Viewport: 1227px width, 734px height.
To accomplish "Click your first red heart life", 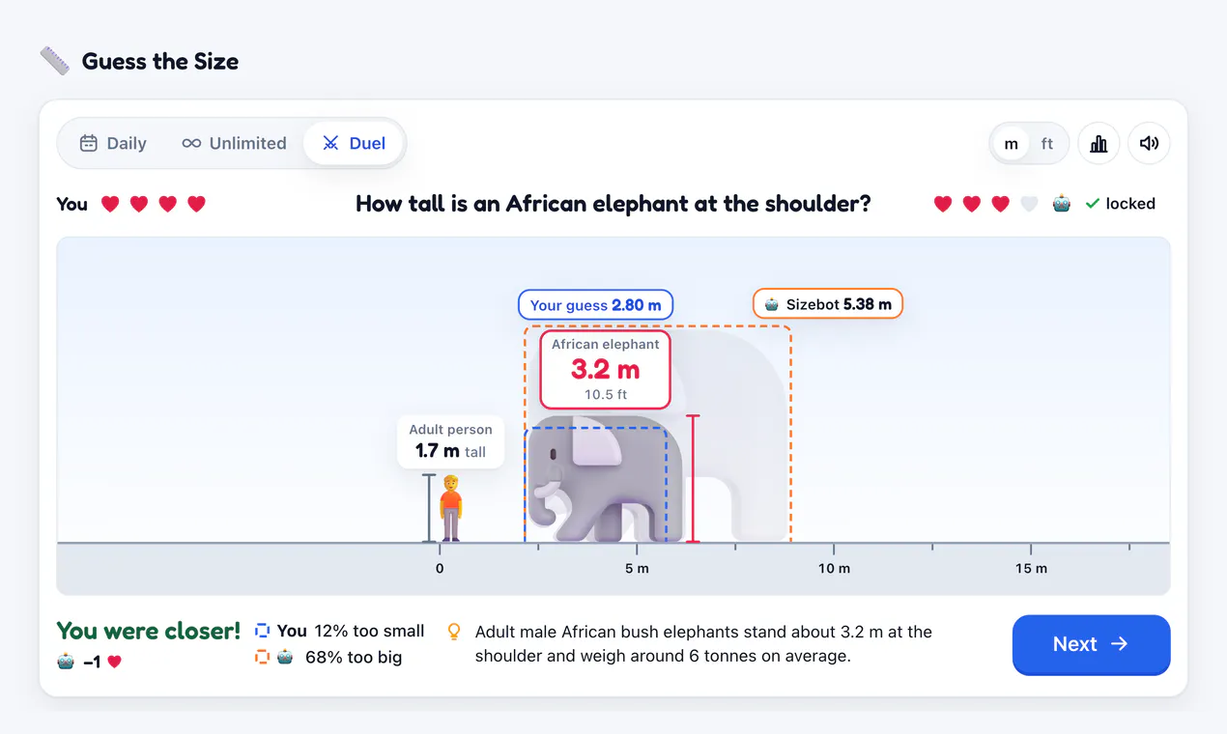I will [110, 204].
